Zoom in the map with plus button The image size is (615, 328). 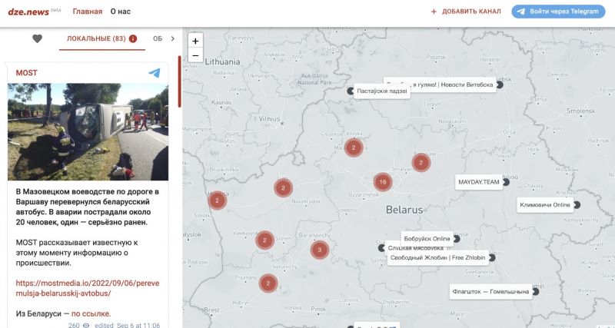[x=195, y=41]
